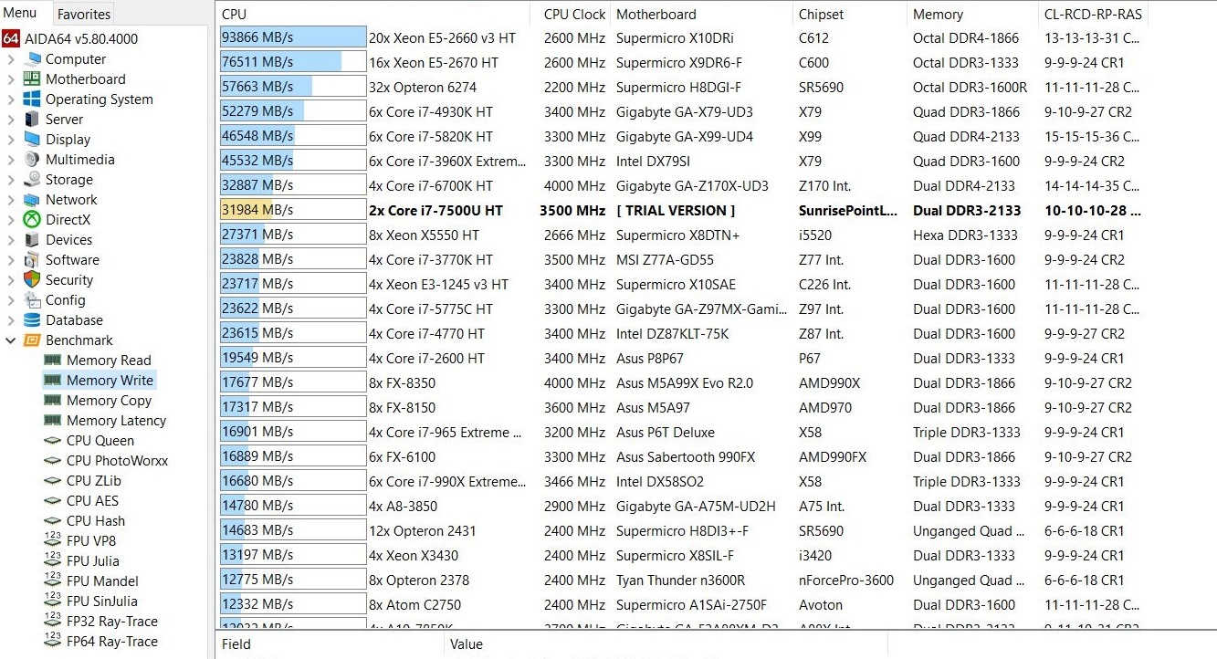Screen dimensions: 1217x659
Task: Click the Security shield icon
Action: point(32,280)
